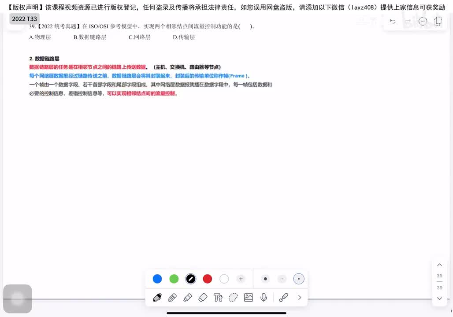Image resolution: width=453 pixels, height=317 pixels.
Task: Click answer option C.网络层
Action: click(x=140, y=37)
